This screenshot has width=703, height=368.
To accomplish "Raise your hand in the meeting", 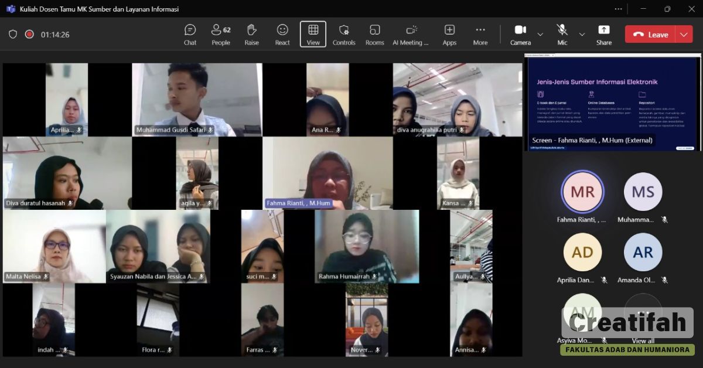I will pyautogui.click(x=252, y=34).
